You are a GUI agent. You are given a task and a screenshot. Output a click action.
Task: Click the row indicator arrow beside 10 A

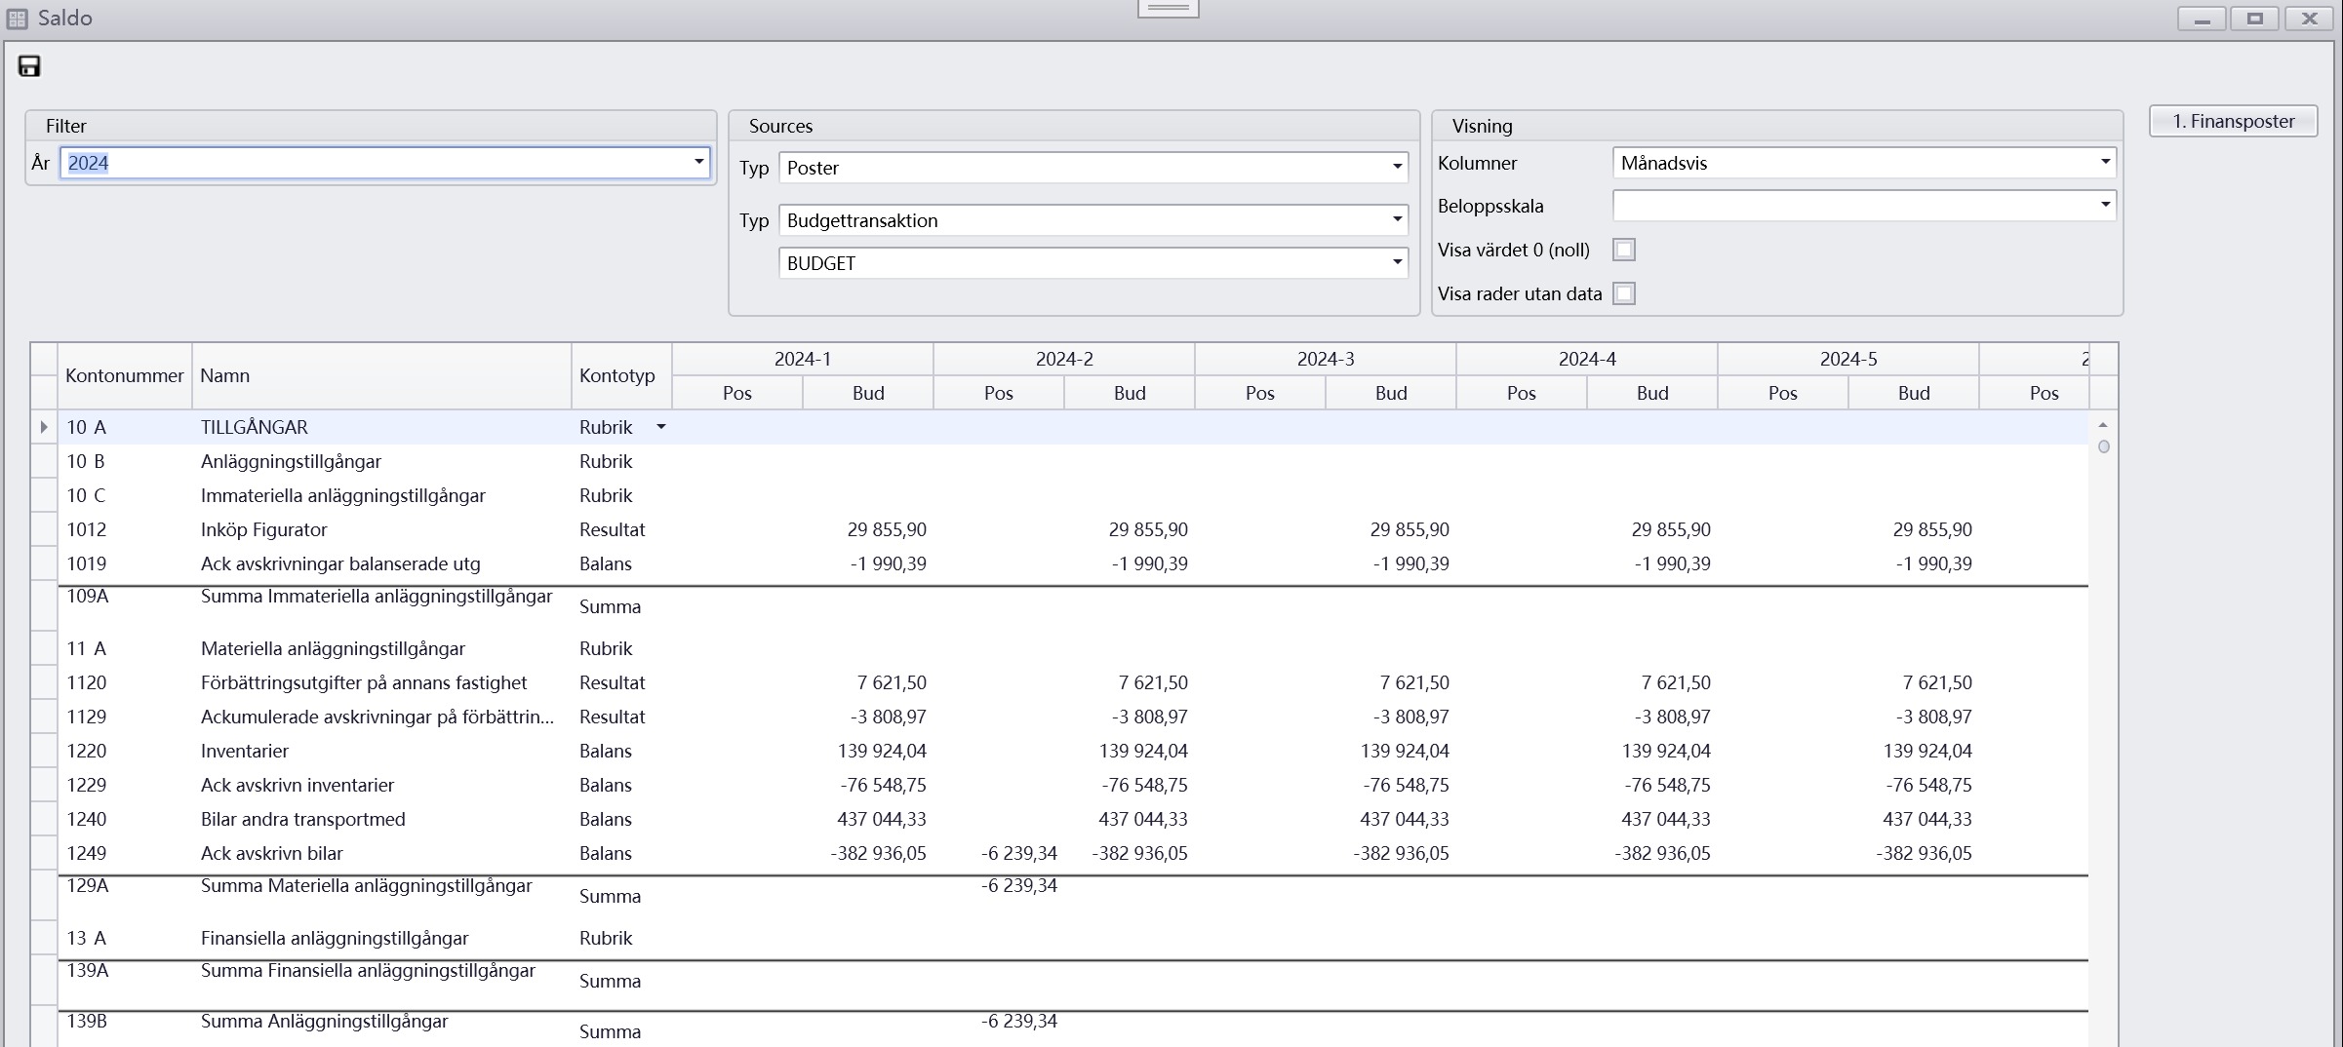pyautogui.click(x=44, y=427)
